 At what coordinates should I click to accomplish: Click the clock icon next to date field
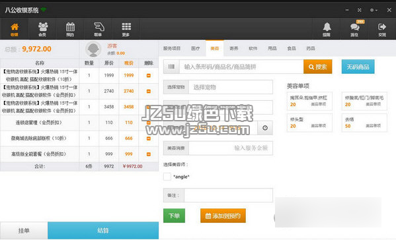(x=265, y=128)
